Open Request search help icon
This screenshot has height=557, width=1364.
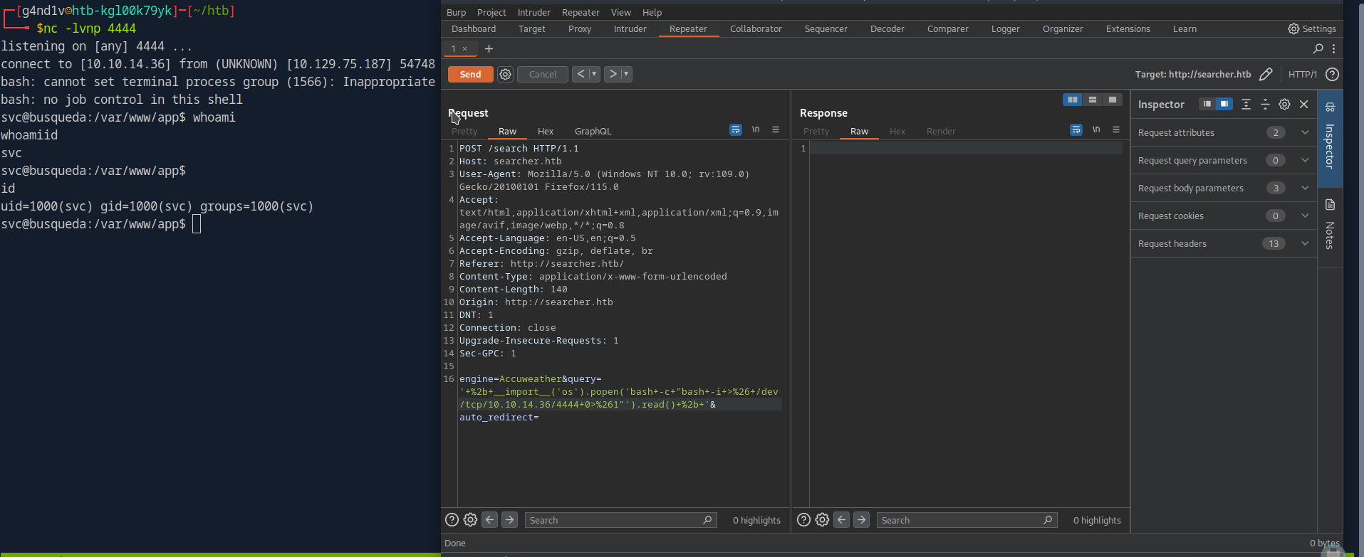pos(452,520)
